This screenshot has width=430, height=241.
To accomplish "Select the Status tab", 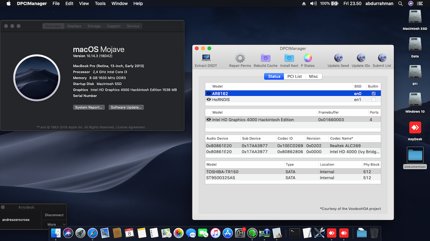I will pyautogui.click(x=274, y=76).
